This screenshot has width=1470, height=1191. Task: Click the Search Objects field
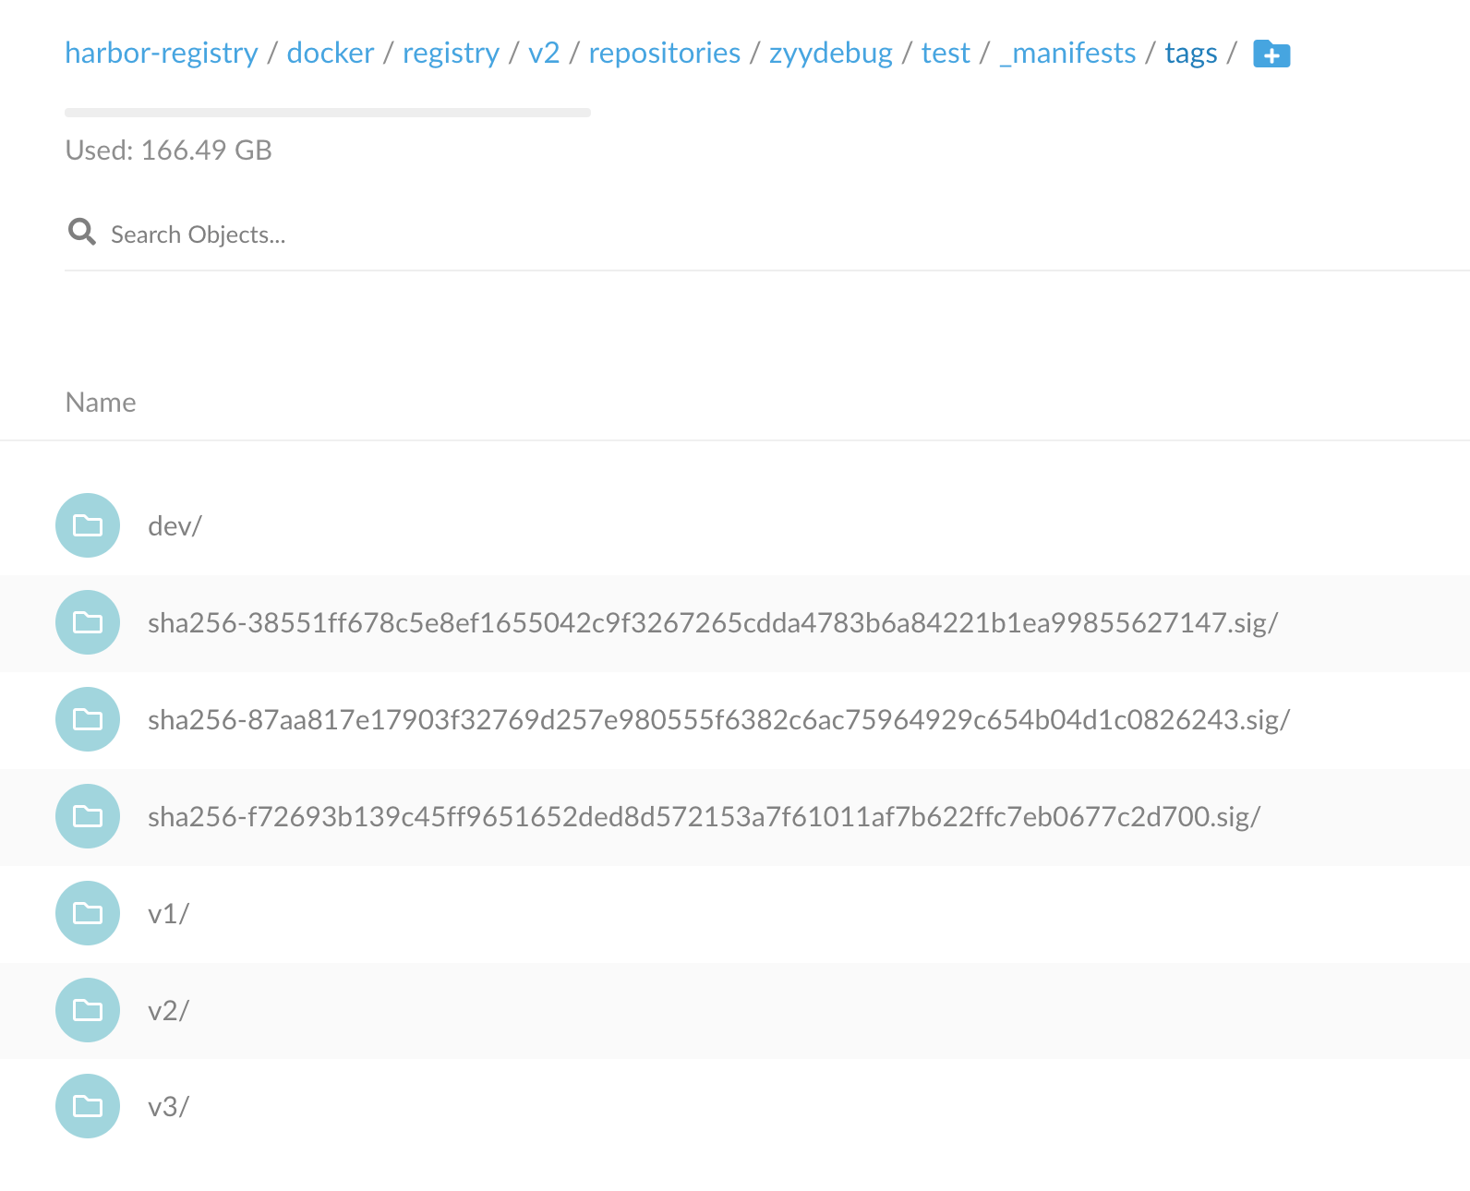pyautogui.click(x=766, y=234)
